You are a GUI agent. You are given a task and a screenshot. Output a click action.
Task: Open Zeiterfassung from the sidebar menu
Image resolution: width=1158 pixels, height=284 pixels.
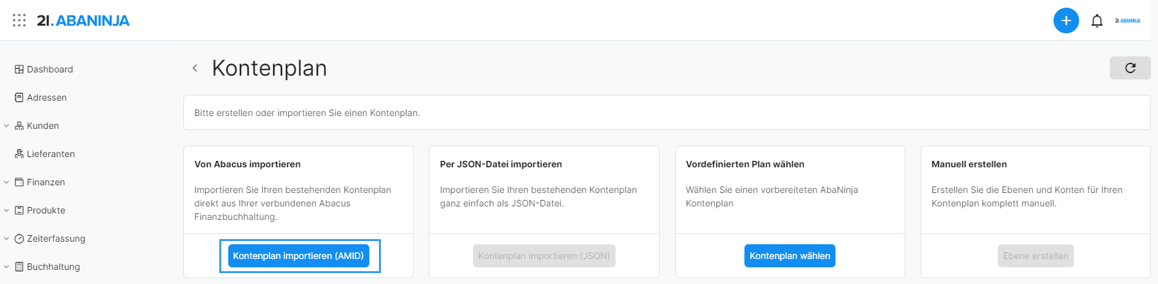click(x=56, y=238)
